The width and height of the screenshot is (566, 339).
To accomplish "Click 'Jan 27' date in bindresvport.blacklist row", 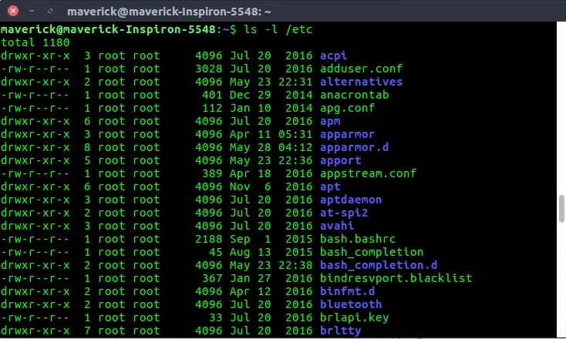I will [x=250, y=278].
